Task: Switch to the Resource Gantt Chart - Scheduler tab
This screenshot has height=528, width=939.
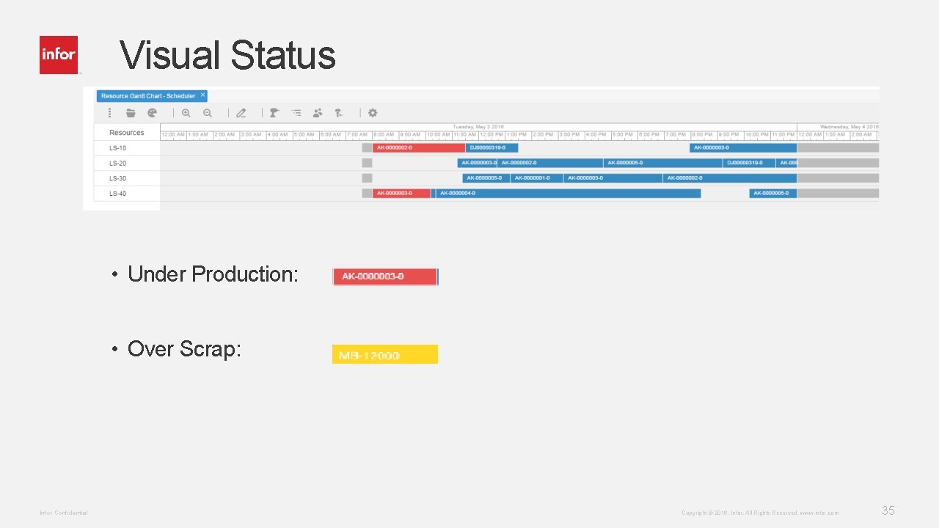Action: point(147,95)
